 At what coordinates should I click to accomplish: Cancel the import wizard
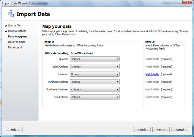click(180, 130)
